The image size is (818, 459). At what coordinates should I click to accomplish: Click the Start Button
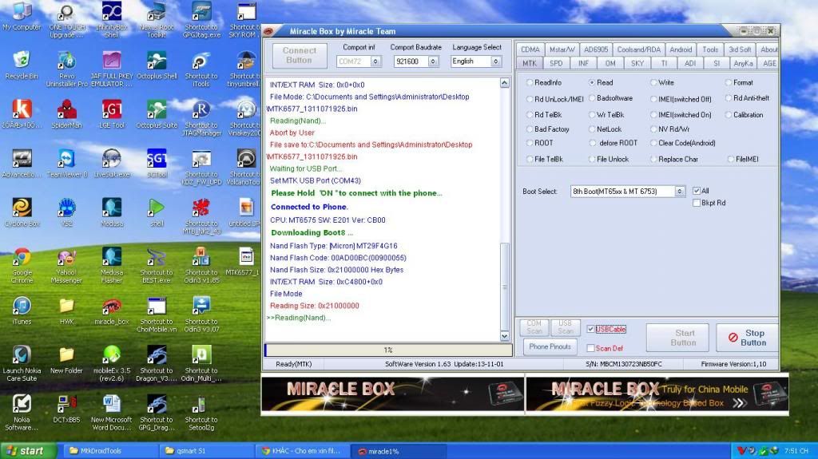[677, 338]
